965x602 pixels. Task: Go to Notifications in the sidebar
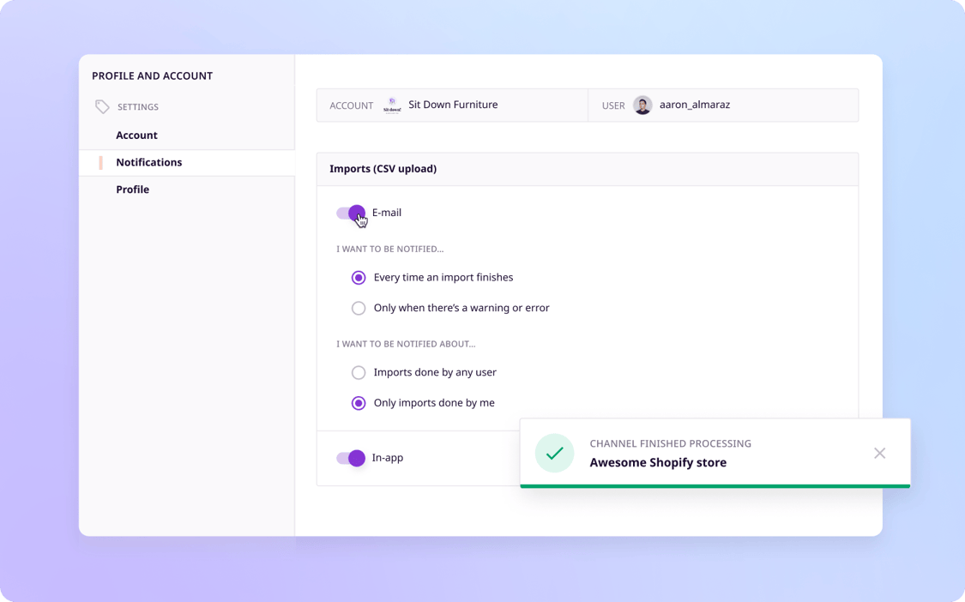(x=148, y=163)
